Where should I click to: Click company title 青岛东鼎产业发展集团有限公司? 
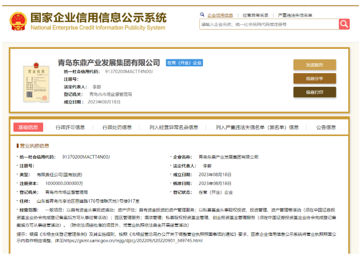109,63
